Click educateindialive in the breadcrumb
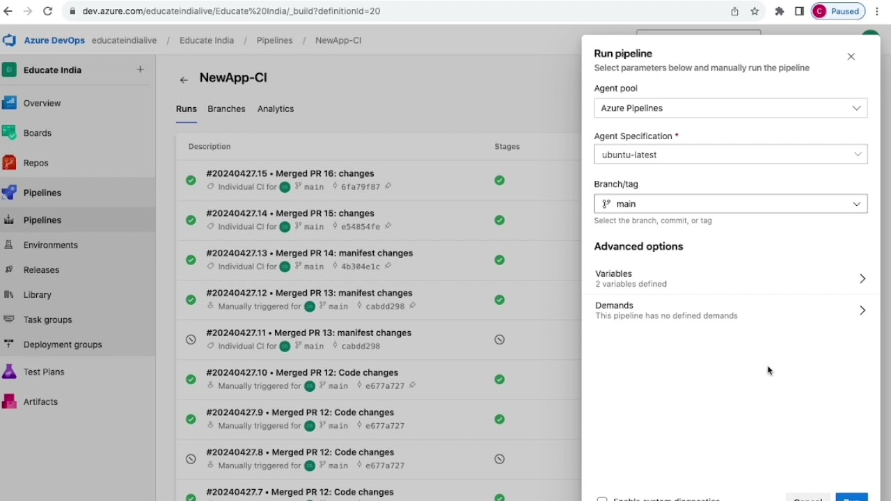The height and width of the screenshot is (501, 891). 124,40
